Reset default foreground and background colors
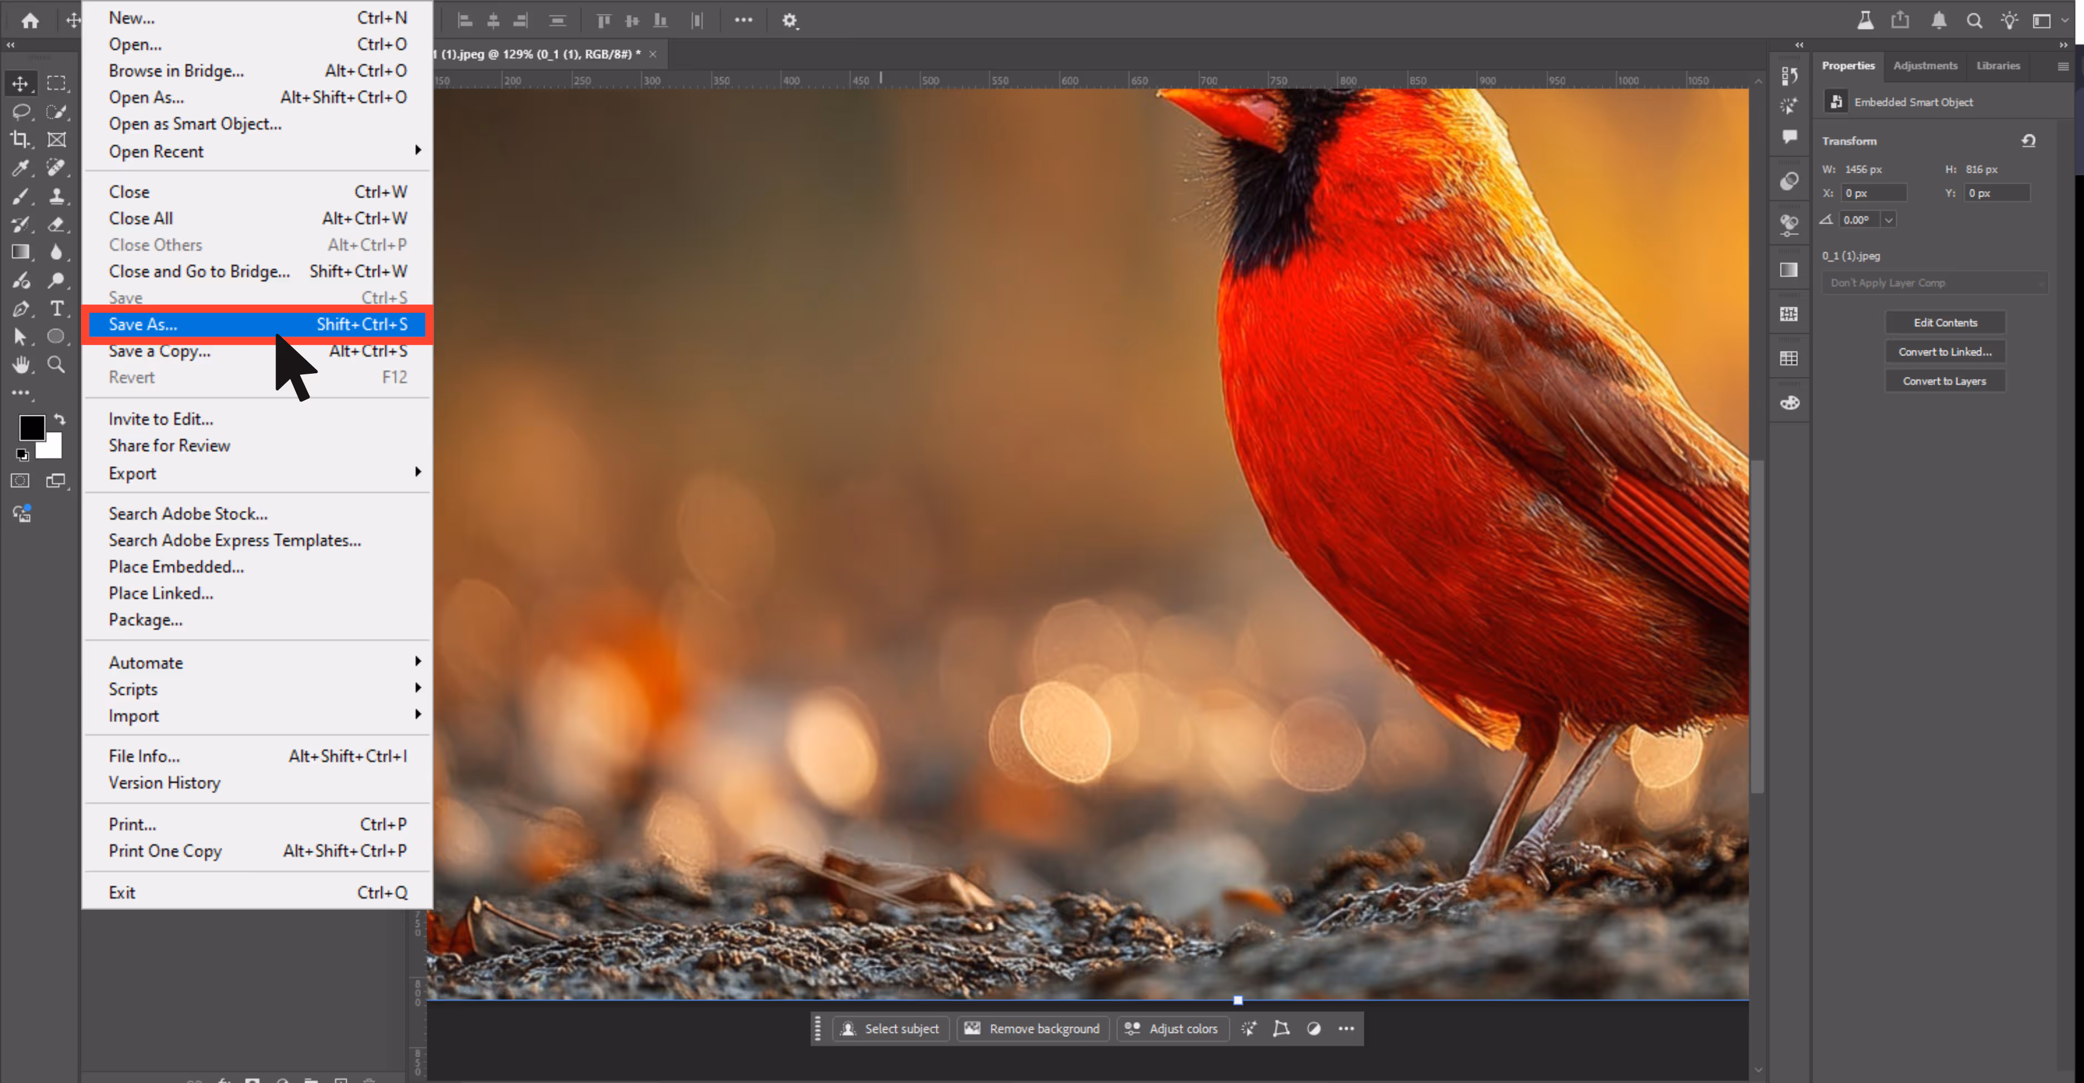2084x1083 pixels. click(x=23, y=455)
